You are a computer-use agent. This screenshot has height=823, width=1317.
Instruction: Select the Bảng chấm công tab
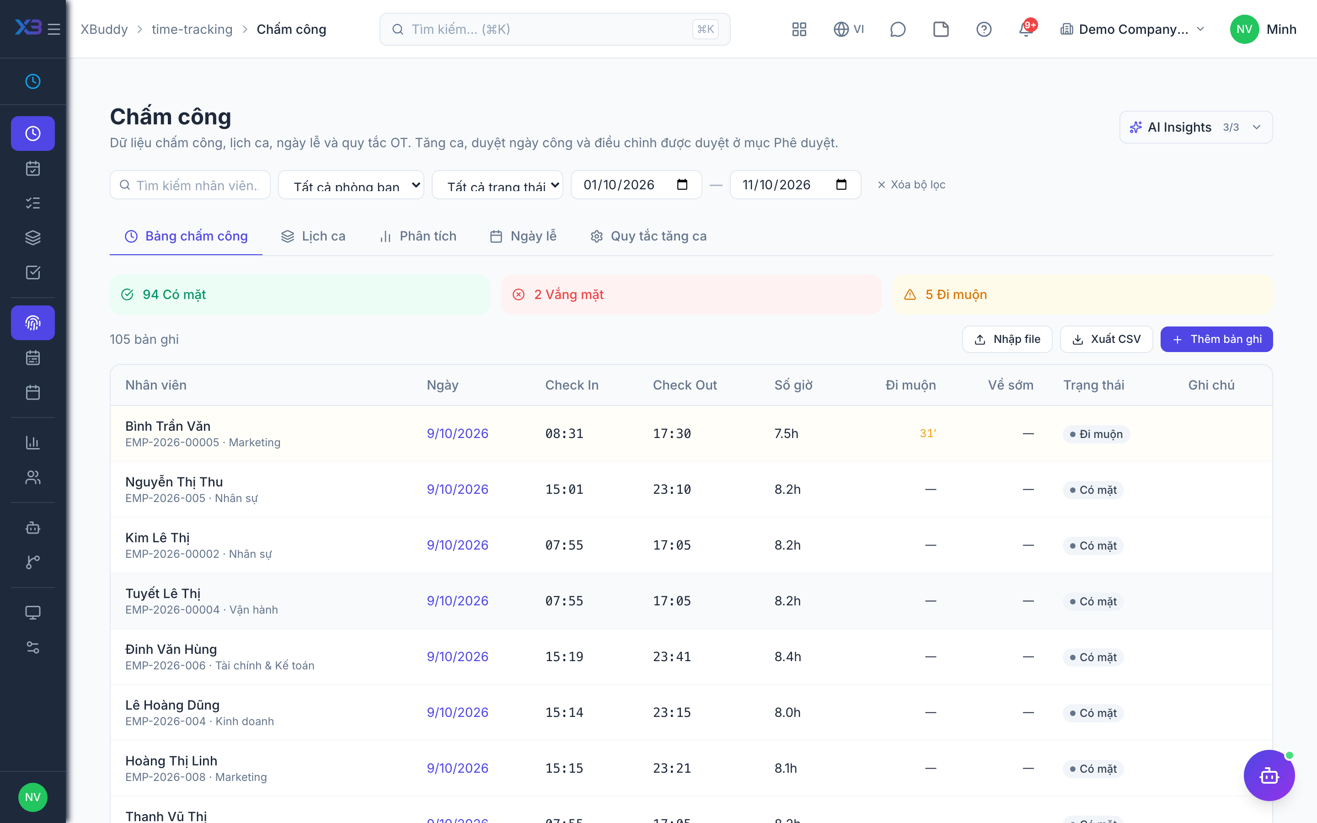click(x=186, y=236)
